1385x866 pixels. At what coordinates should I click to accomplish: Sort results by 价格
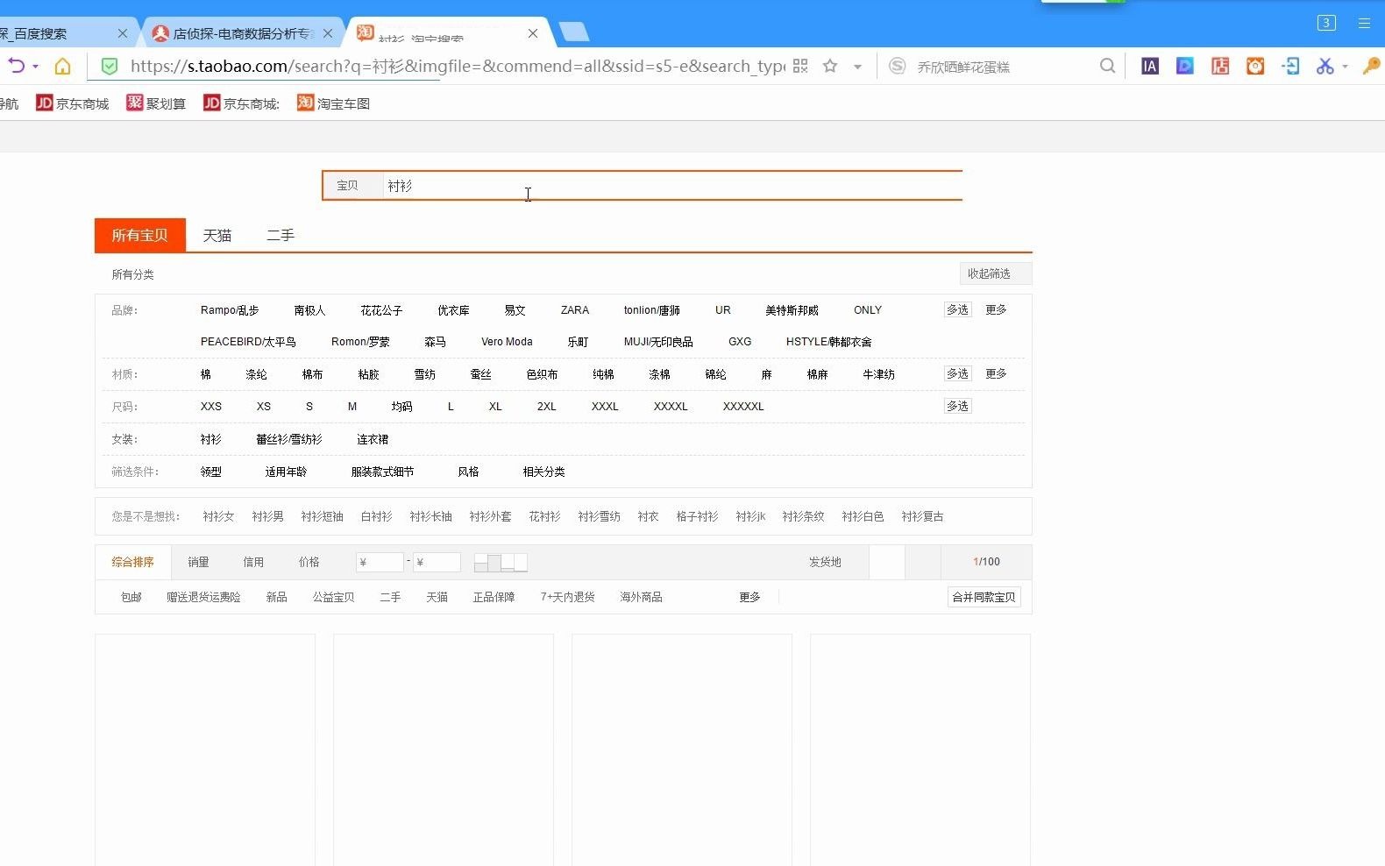[309, 562]
